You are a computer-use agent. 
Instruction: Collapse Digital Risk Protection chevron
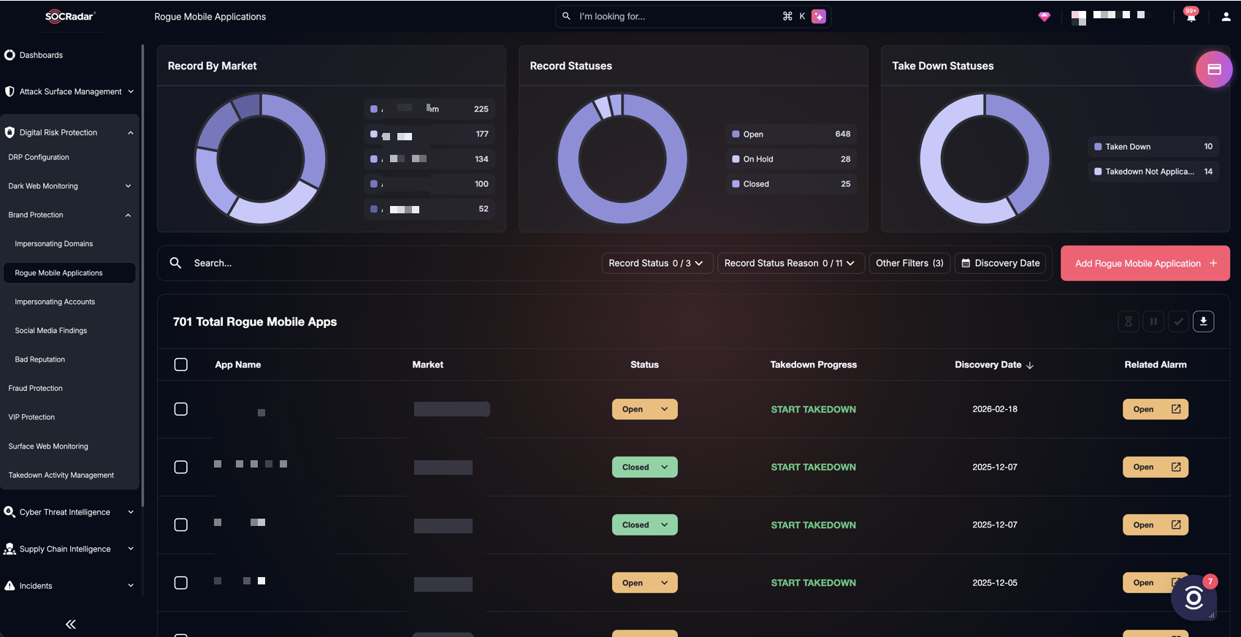click(131, 132)
